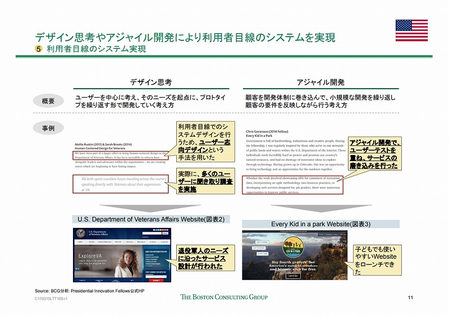Click the callout アジャイル開発で、ユーザーテストを重ね
This screenshot has width=449, height=316.
(374, 154)
